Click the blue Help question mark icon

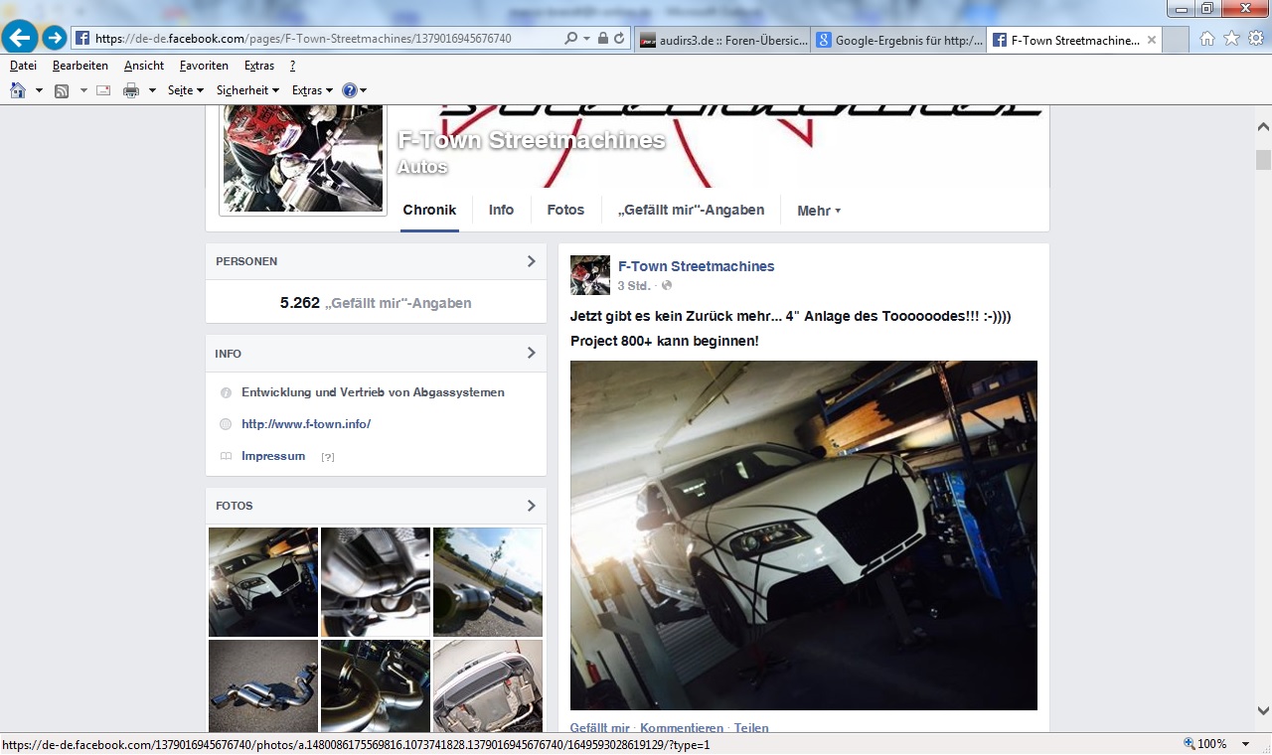point(349,90)
